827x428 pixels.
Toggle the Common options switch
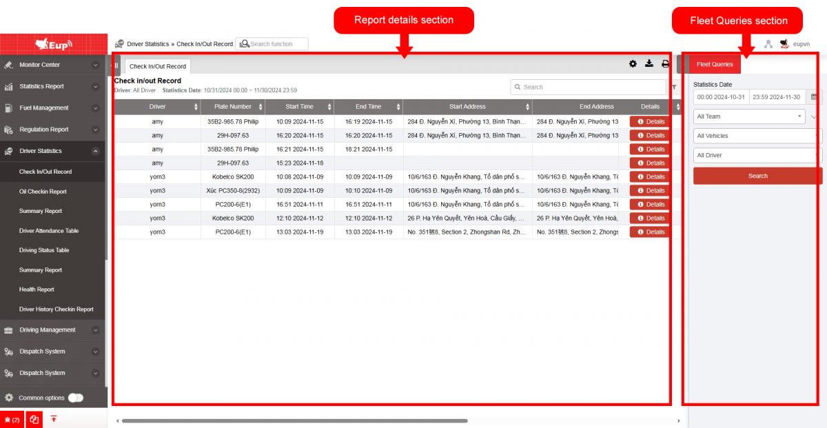75,398
